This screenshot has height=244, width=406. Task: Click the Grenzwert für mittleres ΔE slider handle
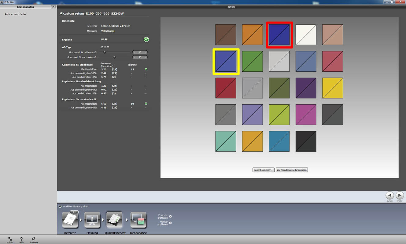point(105,52)
